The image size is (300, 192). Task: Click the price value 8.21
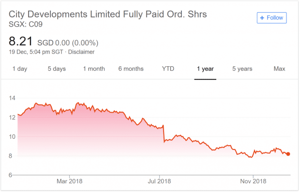[x=21, y=41]
